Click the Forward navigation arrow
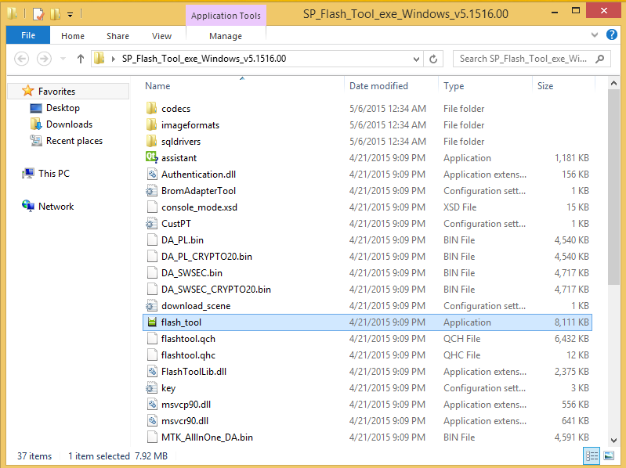The height and width of the screenshot is (468, 626). [44, 59]
